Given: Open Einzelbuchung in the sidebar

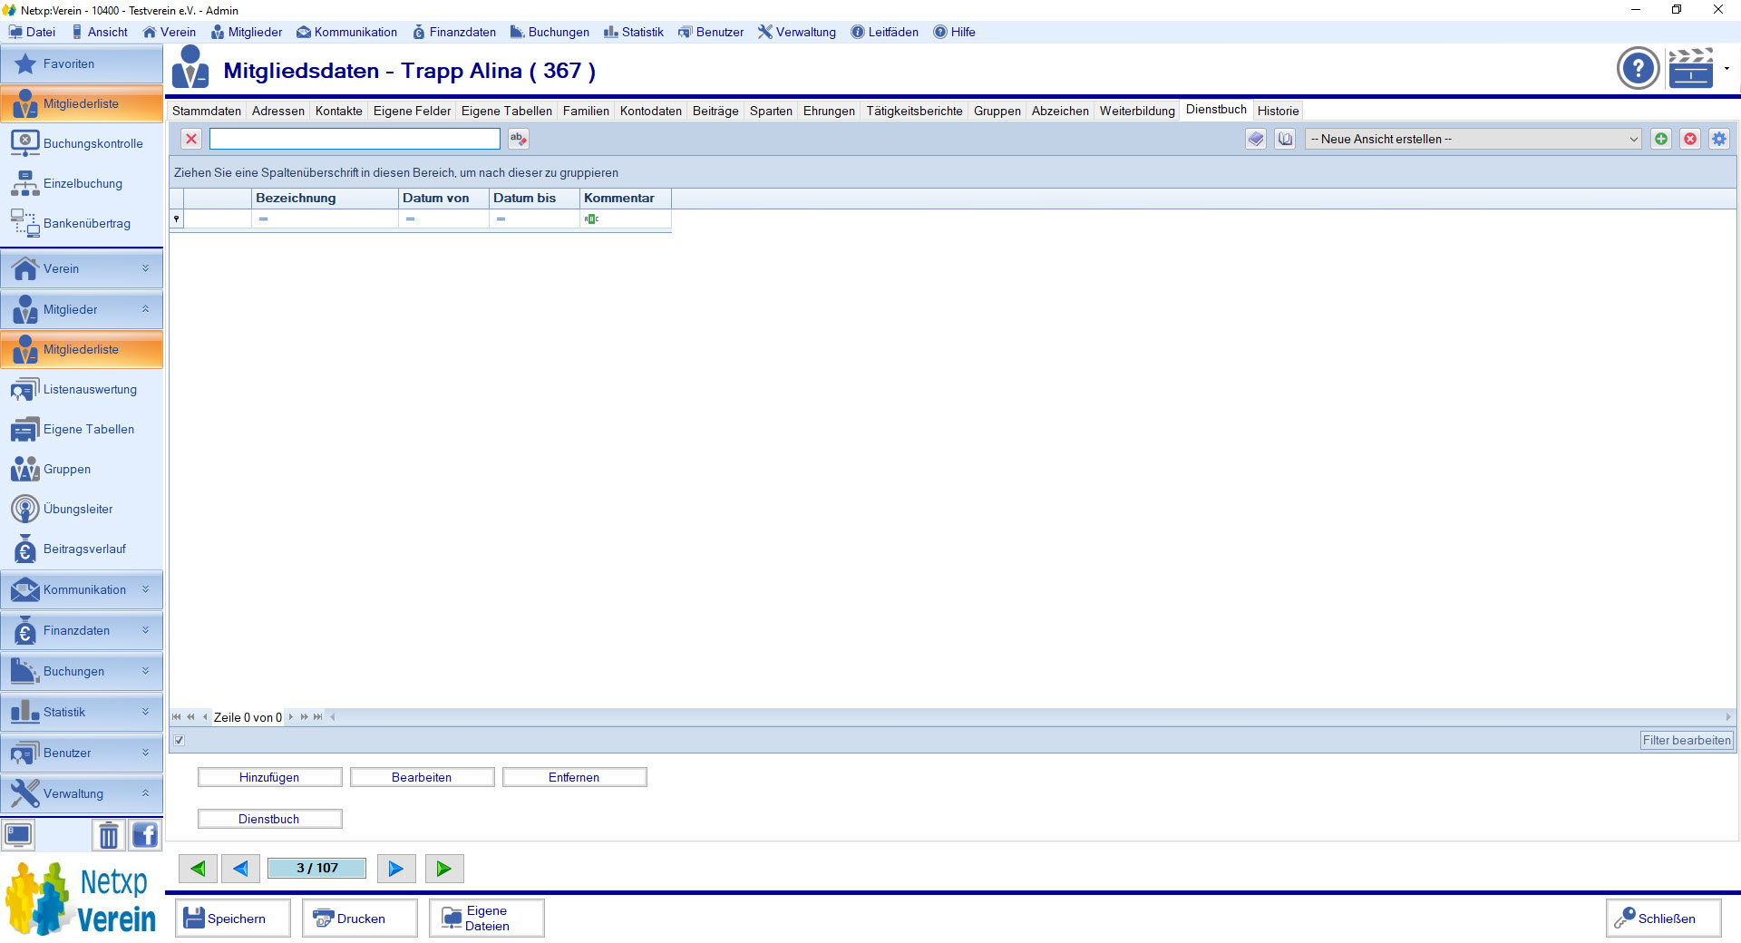Looking at the screenshot, I should [82, 183].
